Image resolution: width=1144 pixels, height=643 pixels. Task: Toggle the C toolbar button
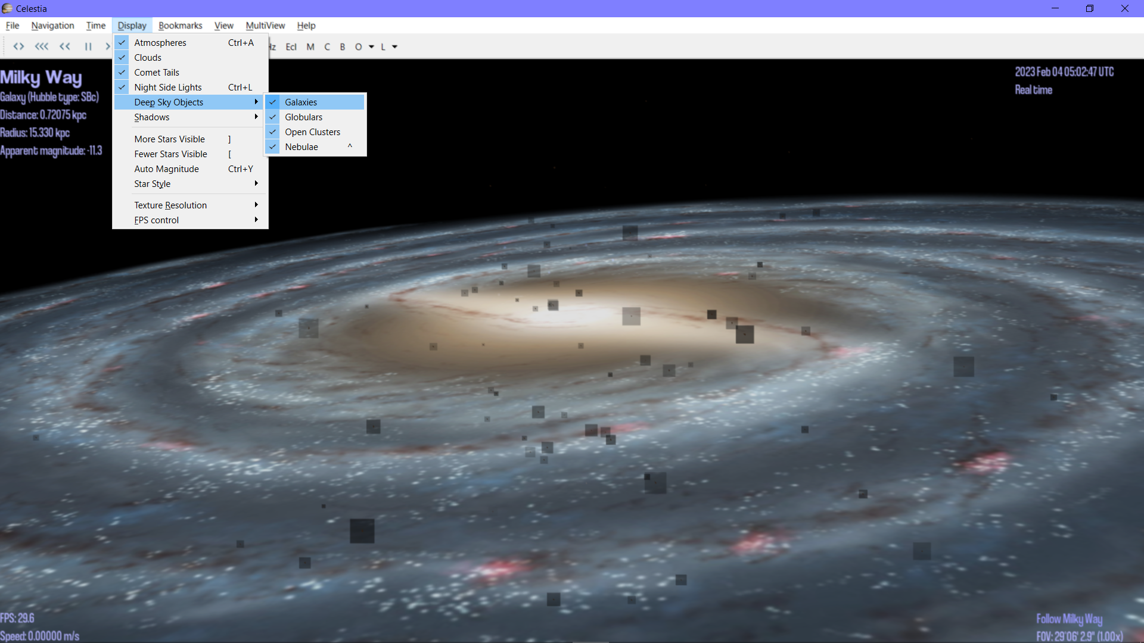click(x=327, y=46)
